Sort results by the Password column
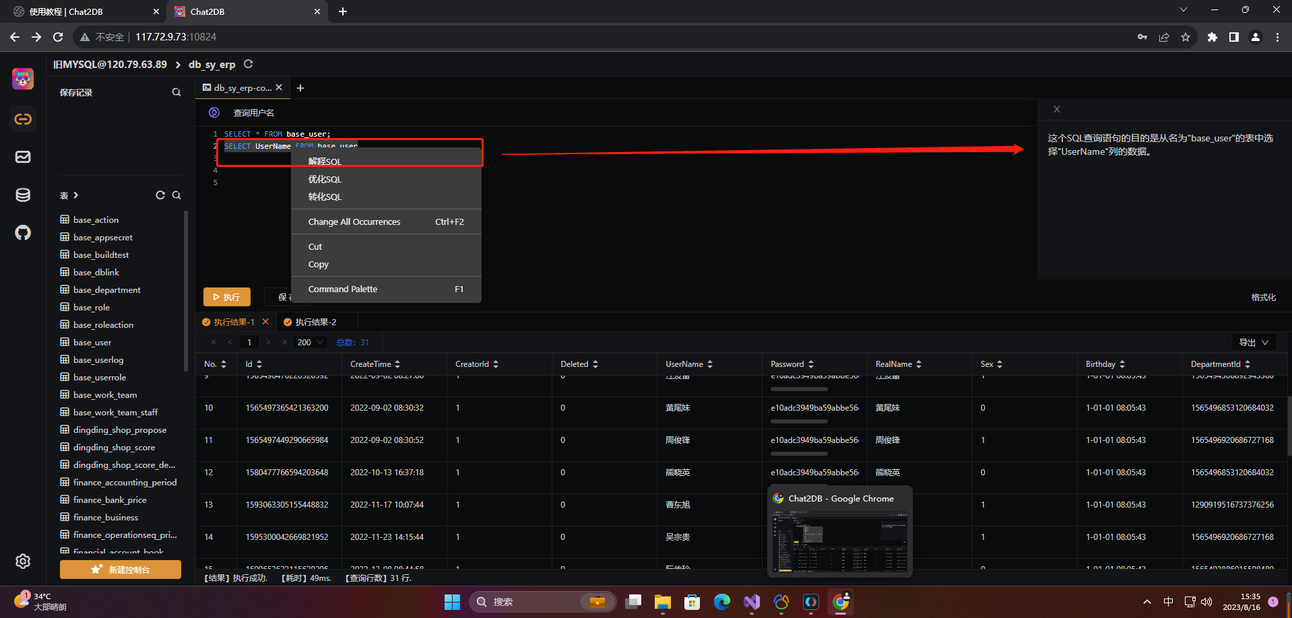This screenshot has height=618, width=1292. tap(811, 364)
